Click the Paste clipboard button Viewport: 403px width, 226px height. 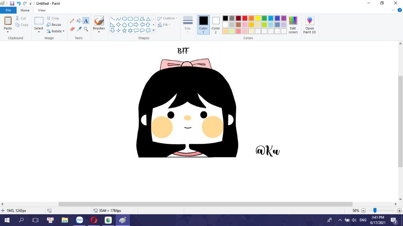[8, 23]
